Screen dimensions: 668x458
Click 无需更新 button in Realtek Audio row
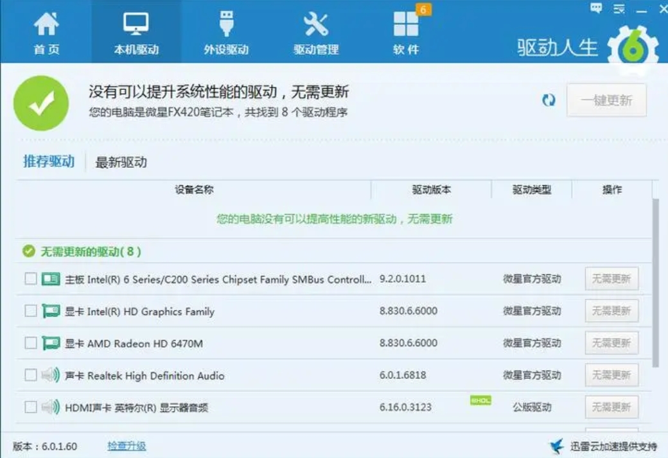[611, 375]
